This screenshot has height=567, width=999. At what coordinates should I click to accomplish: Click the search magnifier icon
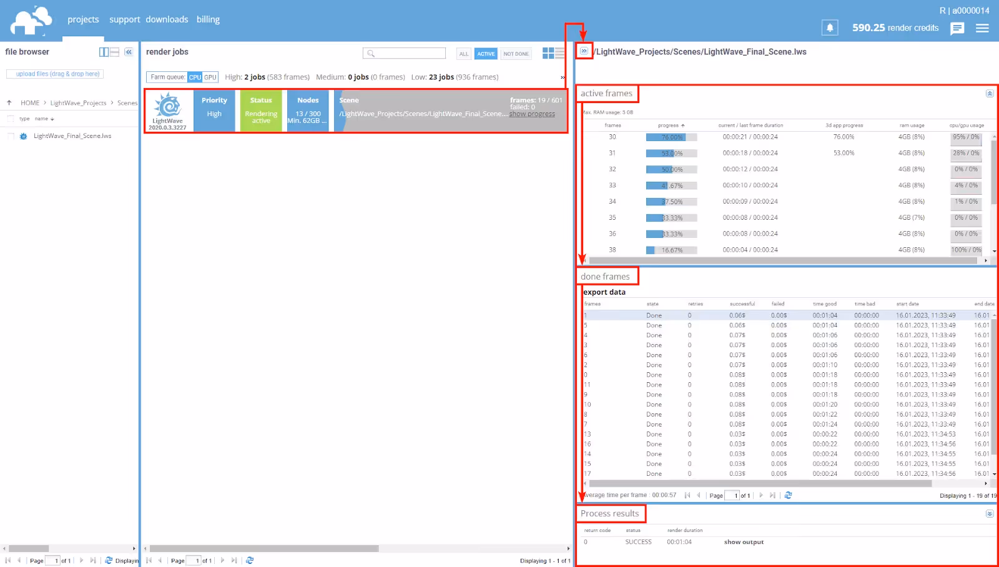pos(371,54)
